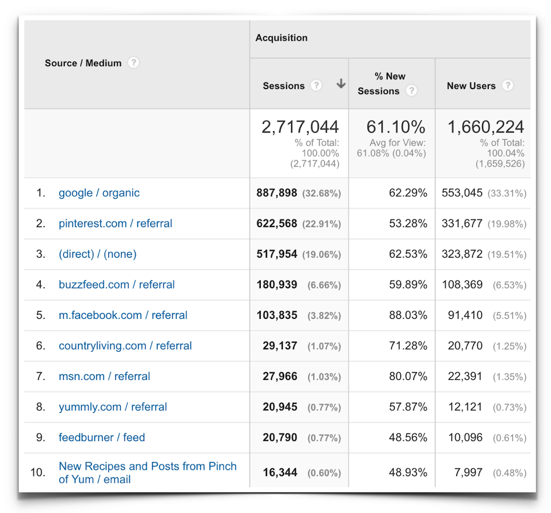Sort the table by New Users

(x=471, y=85)
